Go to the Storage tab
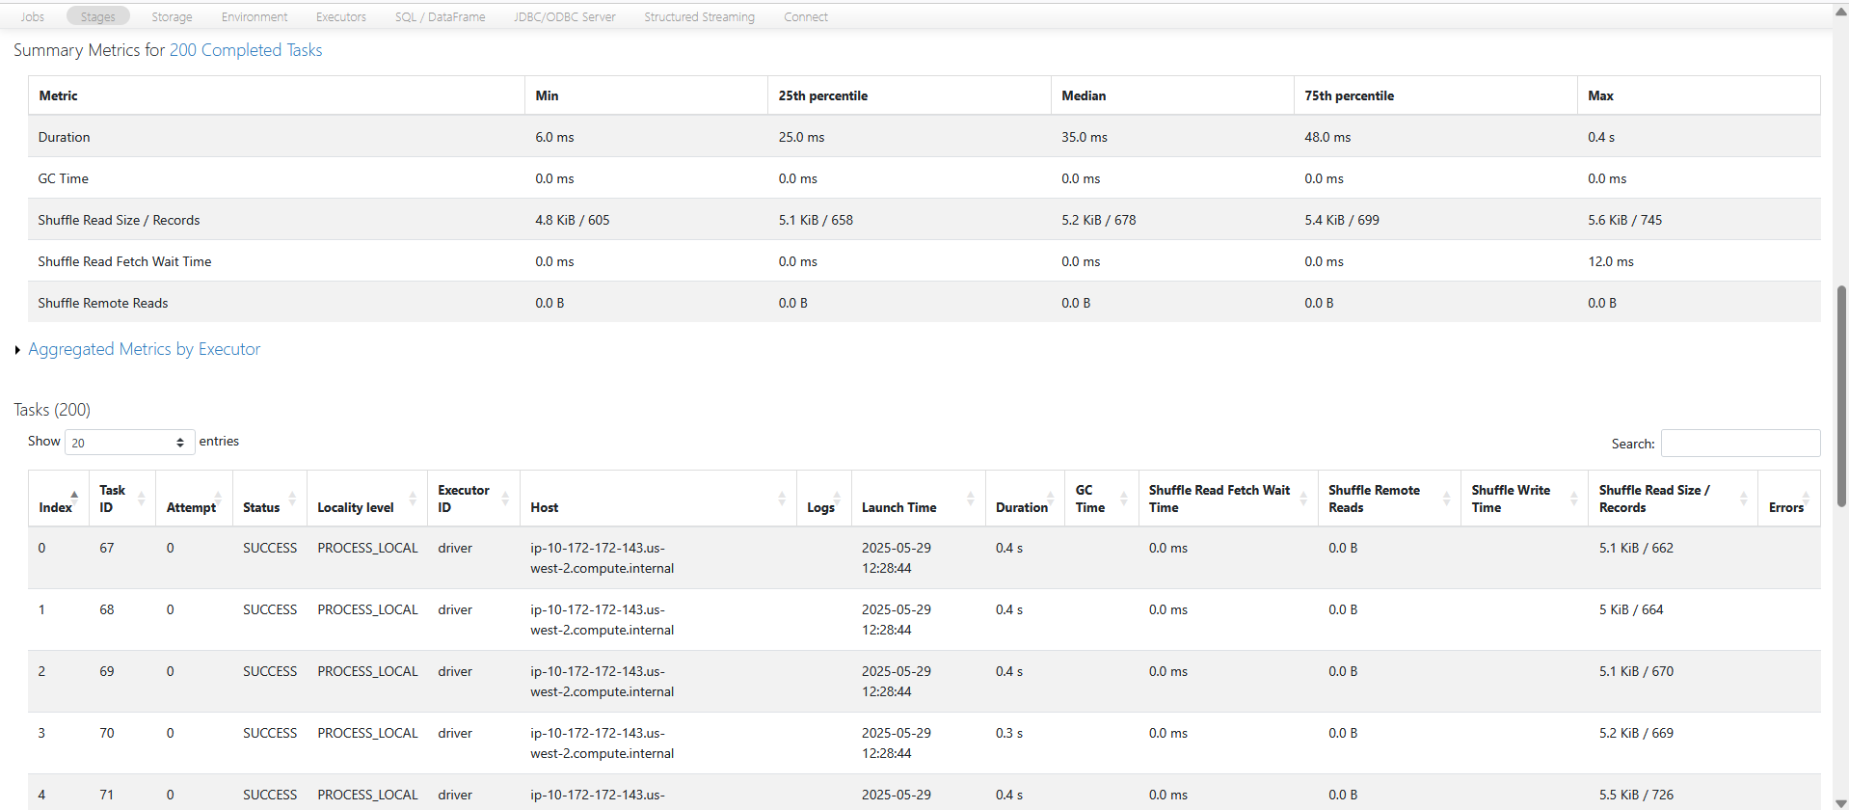The height and width of the screenshot is (810, 1849). tap(172, 17)
